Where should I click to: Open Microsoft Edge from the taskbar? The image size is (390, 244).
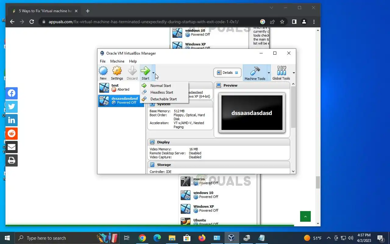pyautogui.click(x=157, y=238)
